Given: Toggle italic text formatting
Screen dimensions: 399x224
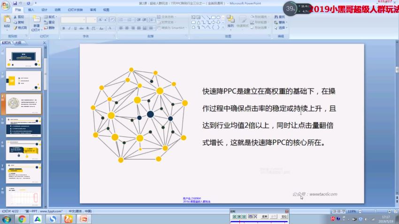Looking at the screenshot, I should (x=69, y=28).
